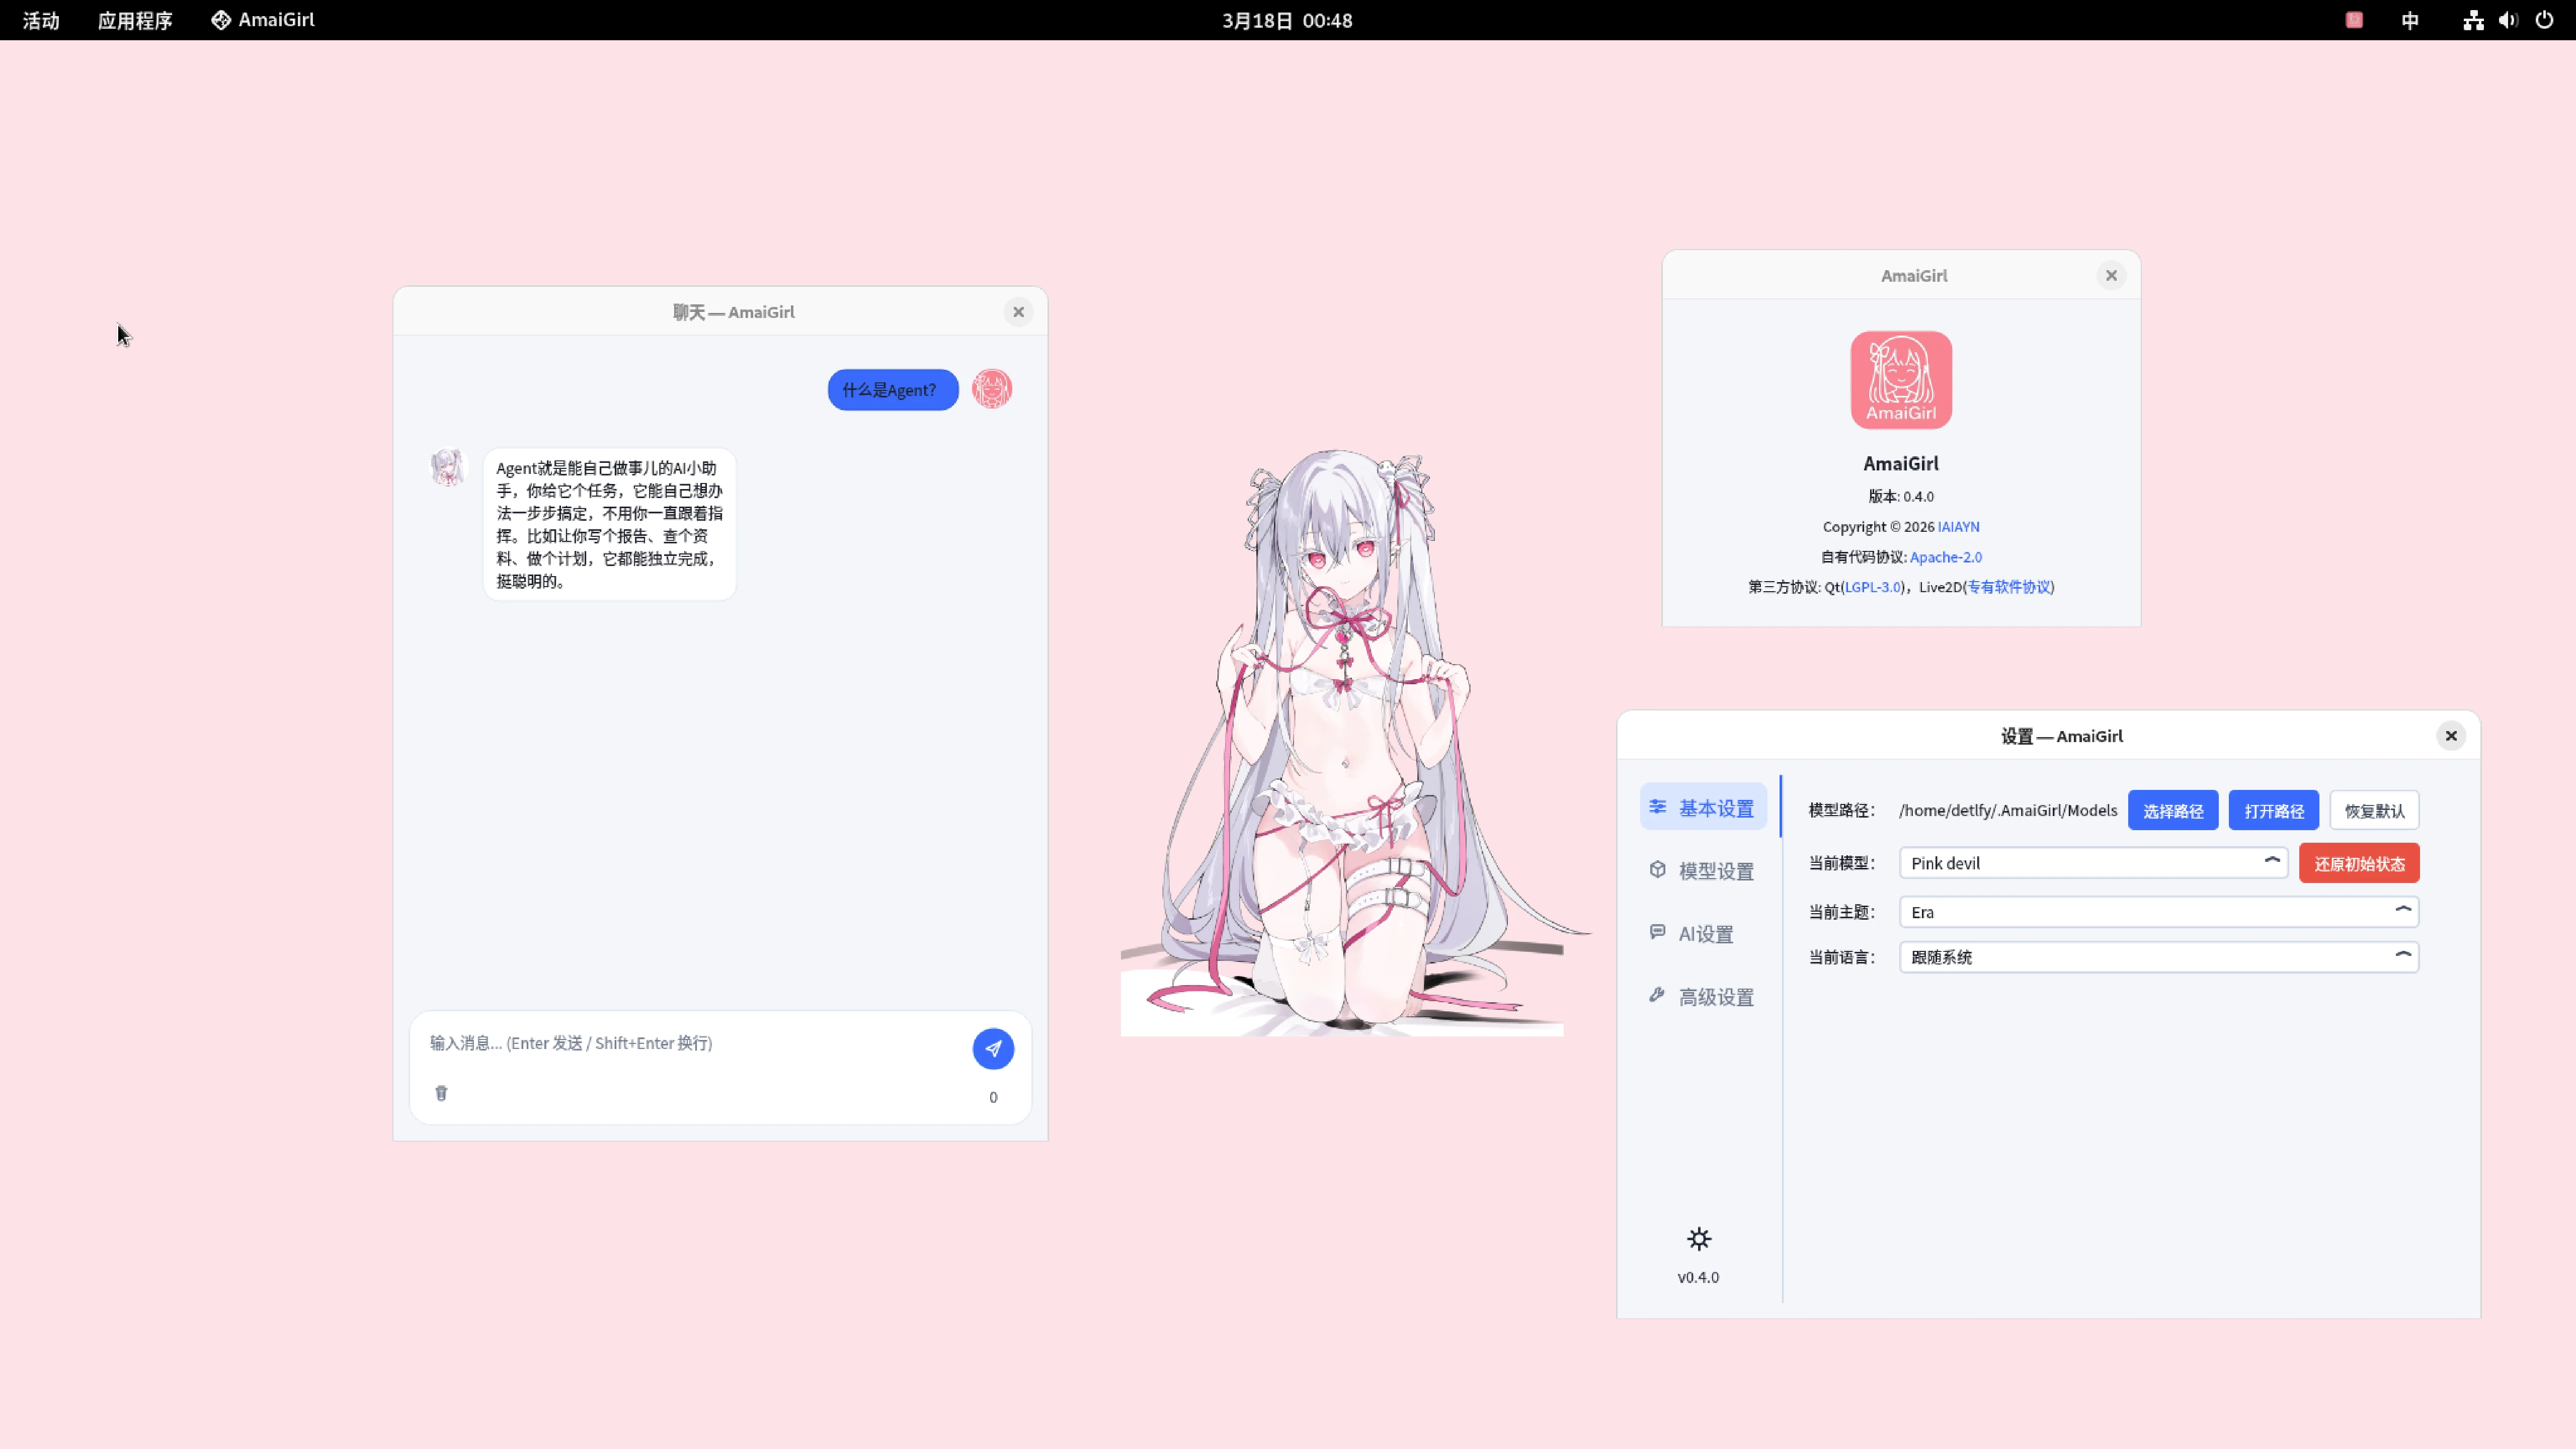This screenshot has height=1449, width=2576.
Task: Click the AmaiGirl logo in the About window
Action: pyautogui.click(x=1901, y=380)
